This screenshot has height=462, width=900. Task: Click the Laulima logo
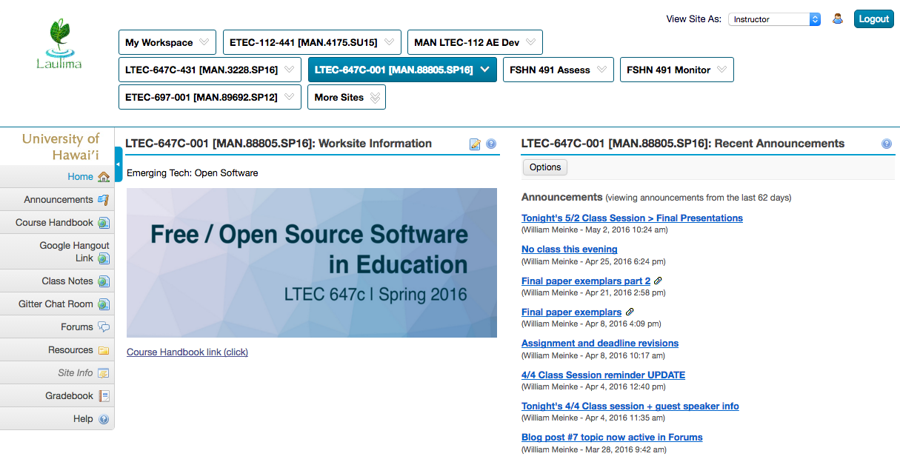[x=59, y=44]
